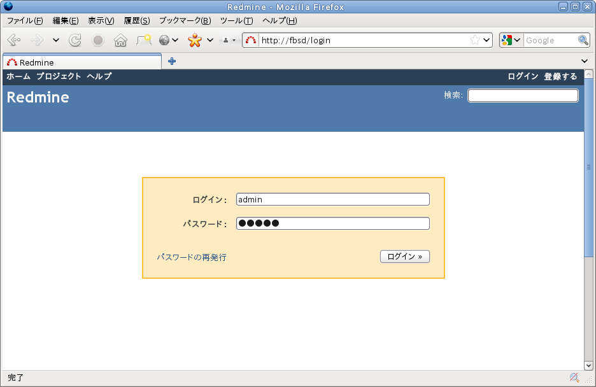
Task: Click the status bar crossed-out magnifier icon
Action: pos(574,377)
